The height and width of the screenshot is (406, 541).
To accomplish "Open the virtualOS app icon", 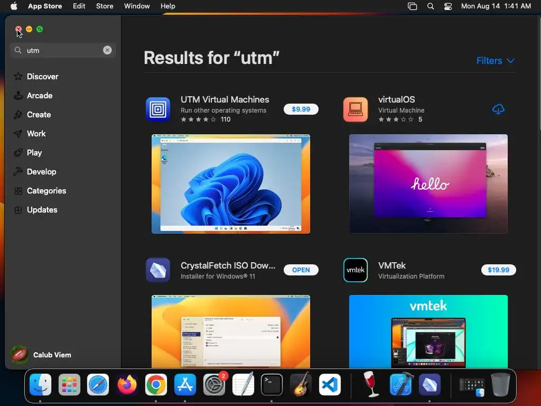I will pos(356,109).
